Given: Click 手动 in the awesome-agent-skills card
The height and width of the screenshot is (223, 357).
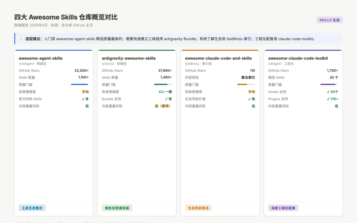Looking at the screenshot, I should (85, 92).
